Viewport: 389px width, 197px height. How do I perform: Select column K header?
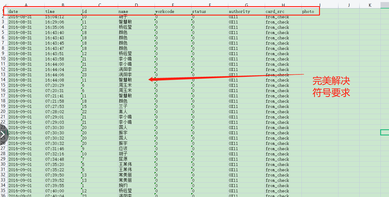[x=370, y=5]
